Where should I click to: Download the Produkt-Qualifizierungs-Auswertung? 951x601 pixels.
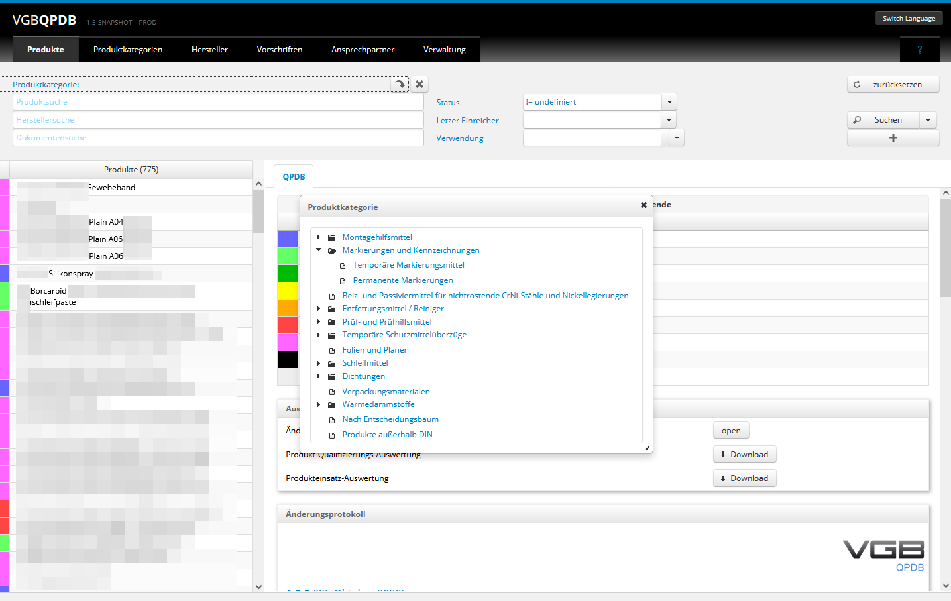pyautogui.click(x=744, y=455)
